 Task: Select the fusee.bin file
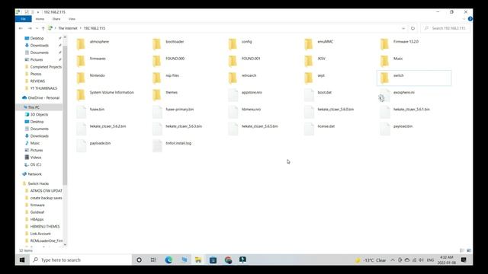97,110
